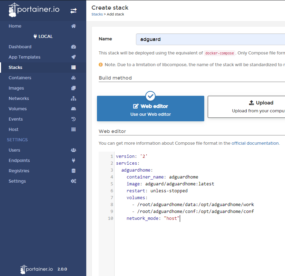Click the docker-compose code tag
This screenshot has height=276, width=285.
pos(219,53)
